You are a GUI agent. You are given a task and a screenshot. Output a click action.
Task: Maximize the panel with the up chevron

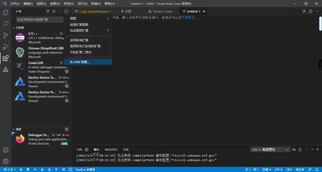312,150
